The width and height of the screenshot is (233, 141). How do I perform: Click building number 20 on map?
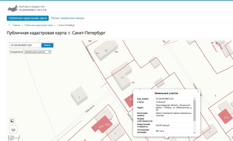coord(106,51)
